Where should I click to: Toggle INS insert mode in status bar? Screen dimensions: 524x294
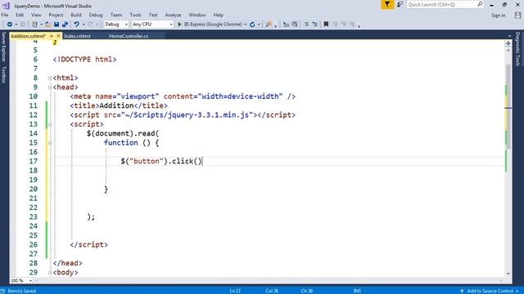point(357,291)
